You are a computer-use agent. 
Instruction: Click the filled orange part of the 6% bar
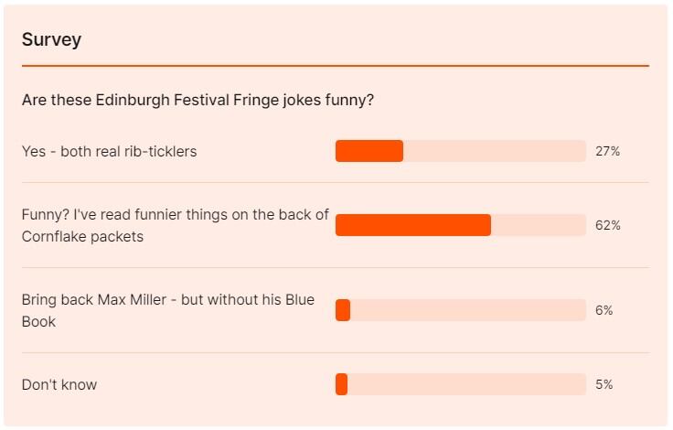click(x=343, y=310)
